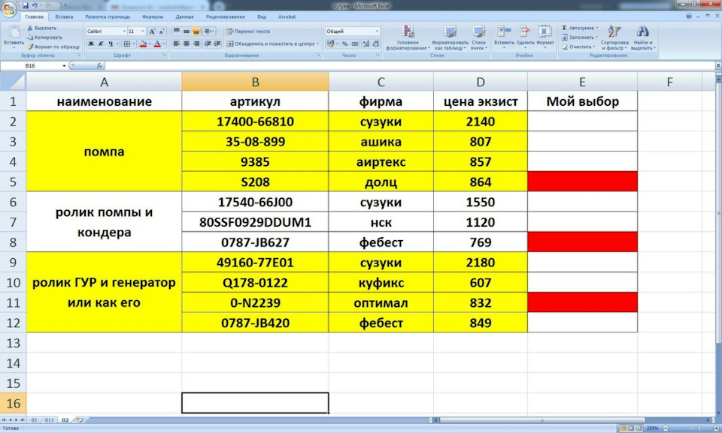Open the Excel help icon

tap(689, 16)
